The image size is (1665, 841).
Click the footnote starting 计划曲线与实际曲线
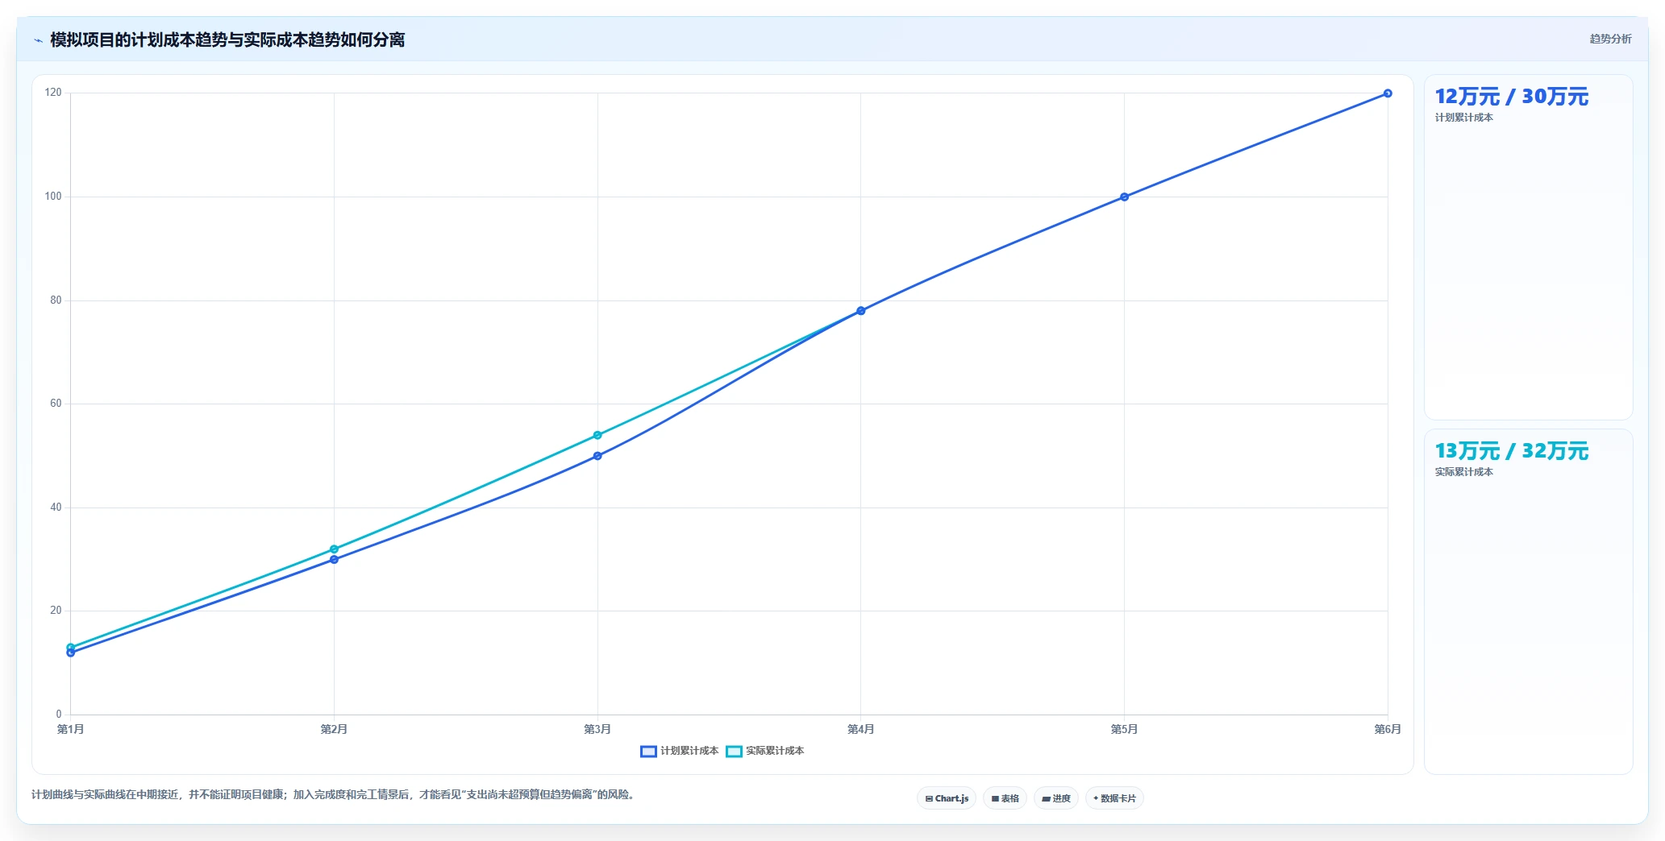pyautogui.click(x=333, y=794)
